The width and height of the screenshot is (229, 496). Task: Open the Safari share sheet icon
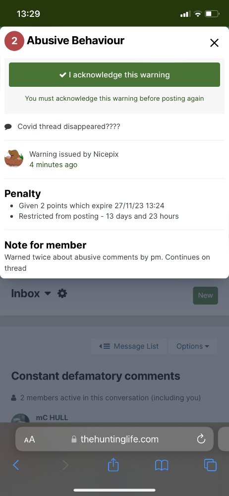point(113,465)
